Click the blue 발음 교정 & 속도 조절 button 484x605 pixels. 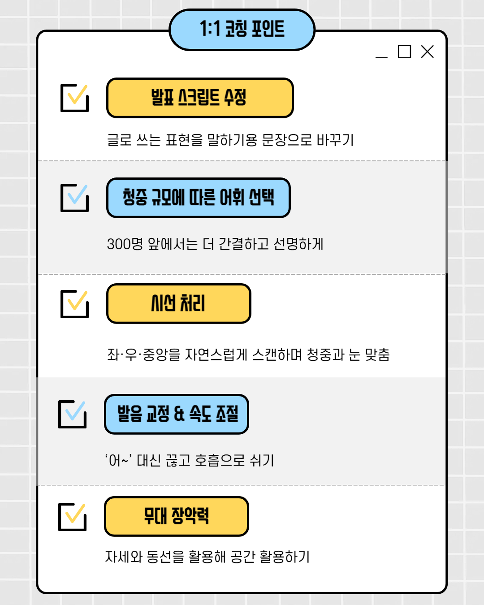pos(177,414)
